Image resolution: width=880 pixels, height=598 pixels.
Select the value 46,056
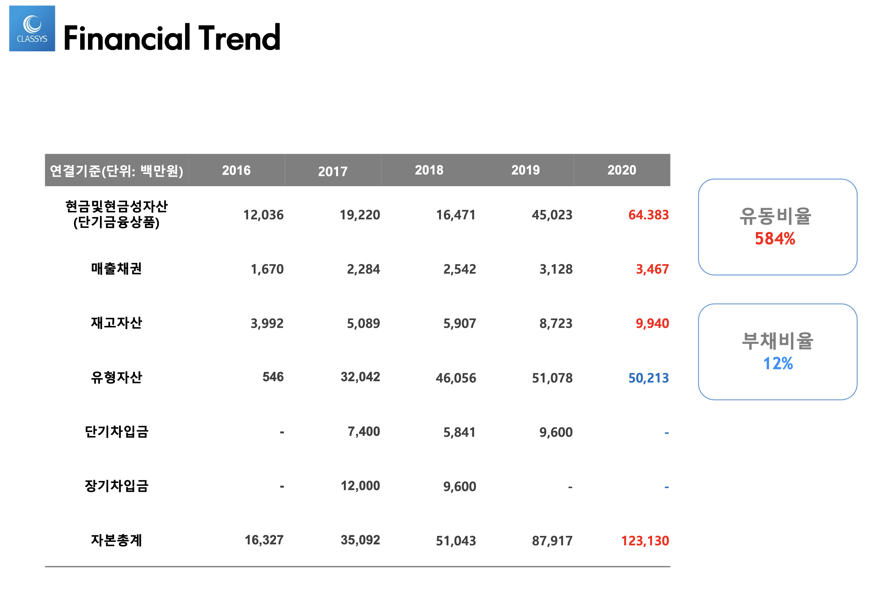coord(456,378)
